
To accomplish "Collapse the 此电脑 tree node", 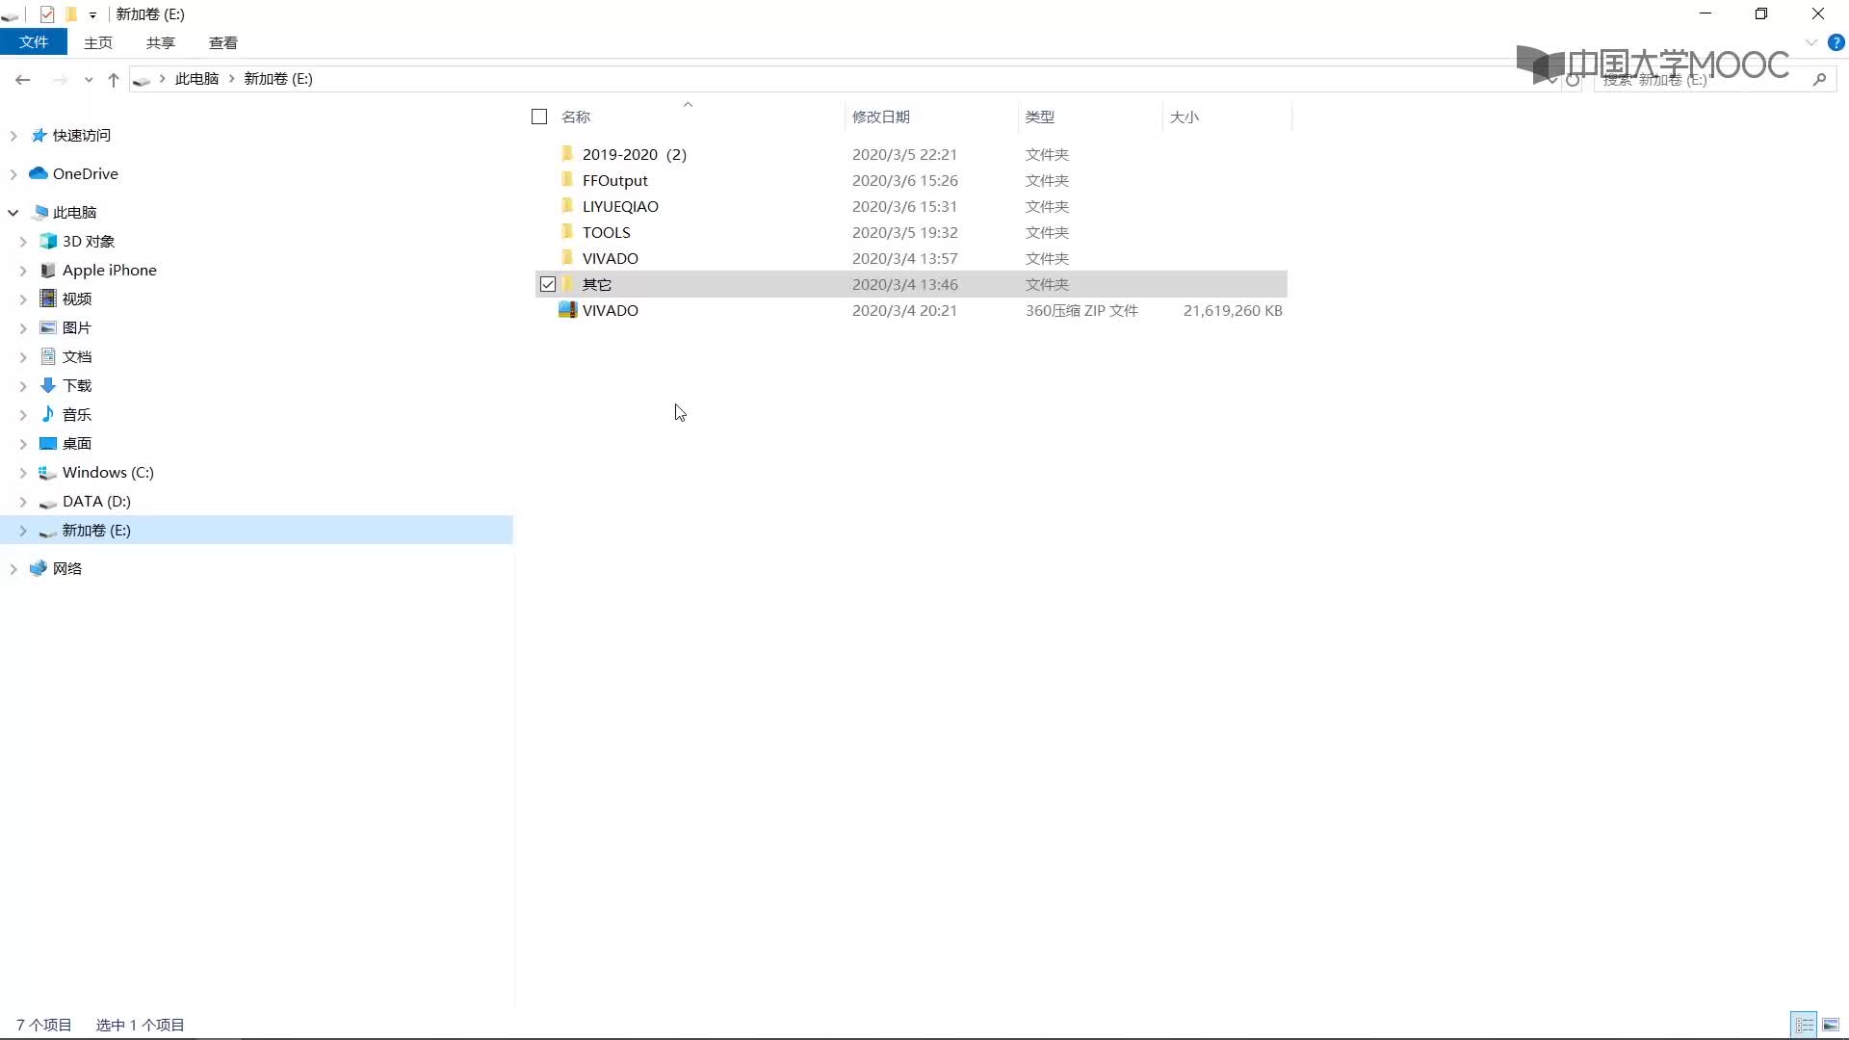I will click(13, 213).
